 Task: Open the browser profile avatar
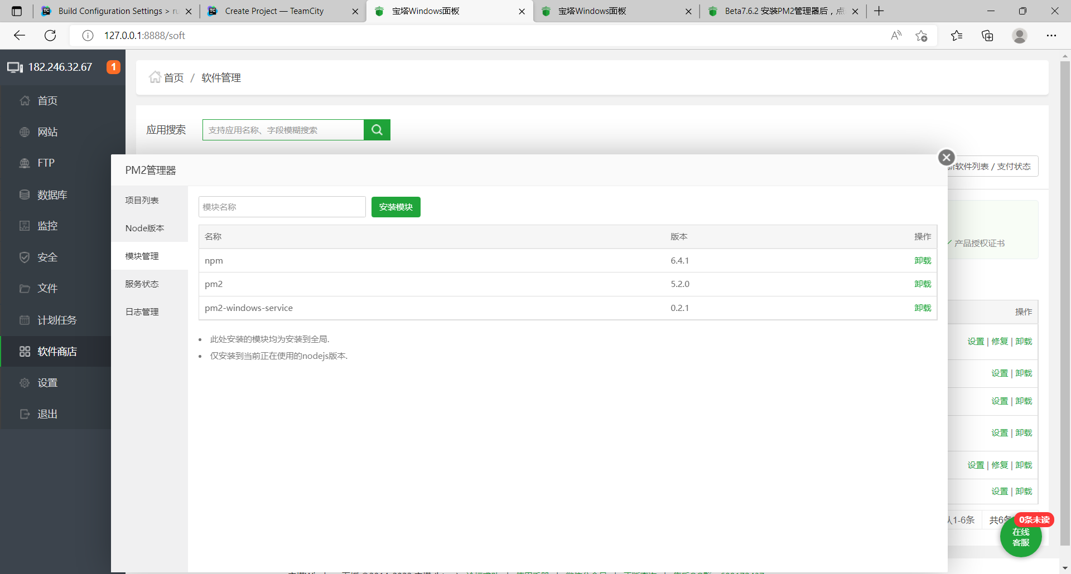1020,36
